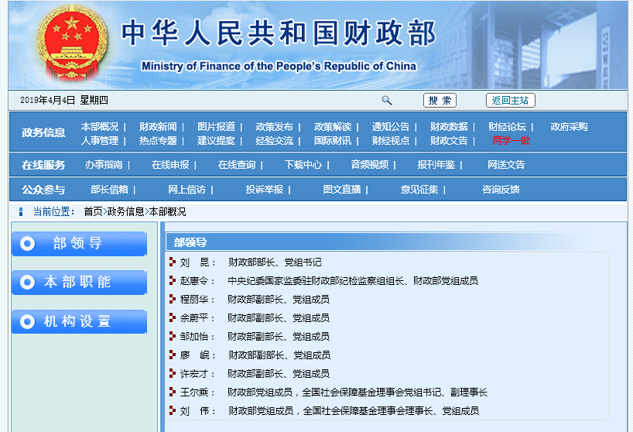Click the 在线服务 section heading

(43, 165)
